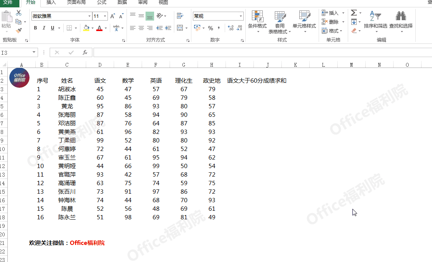The height and width of the screenshot is (262, 432).
Task: Toggle center horizontal alignment
Action: pos(141,28)
